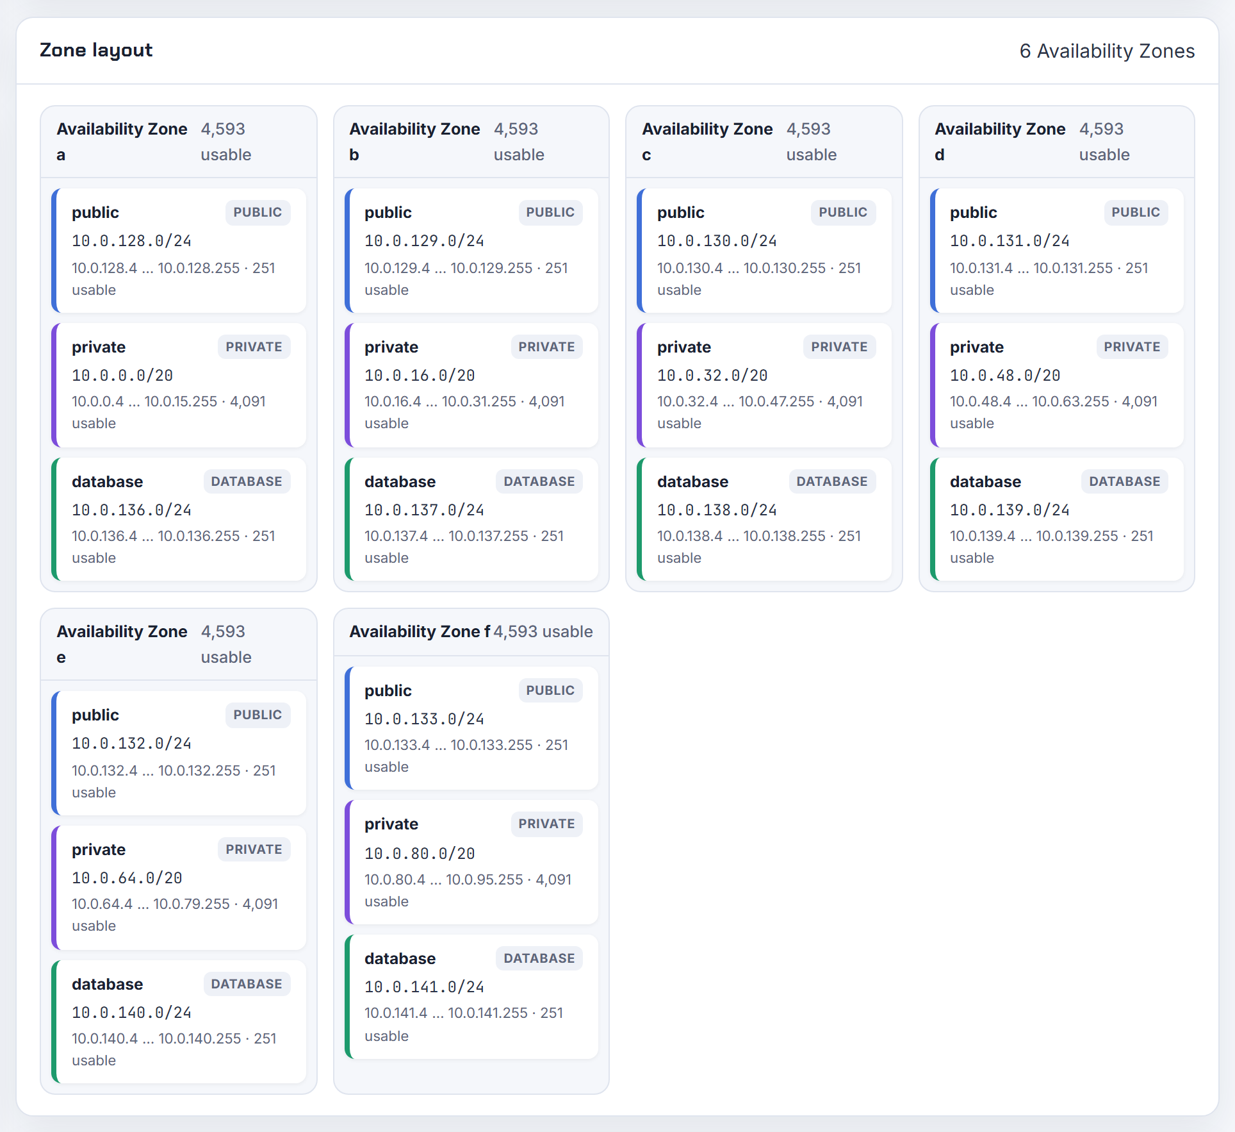
Task: Click the private subnet 10.0.16.0/20 card
Action: [471, 385]
